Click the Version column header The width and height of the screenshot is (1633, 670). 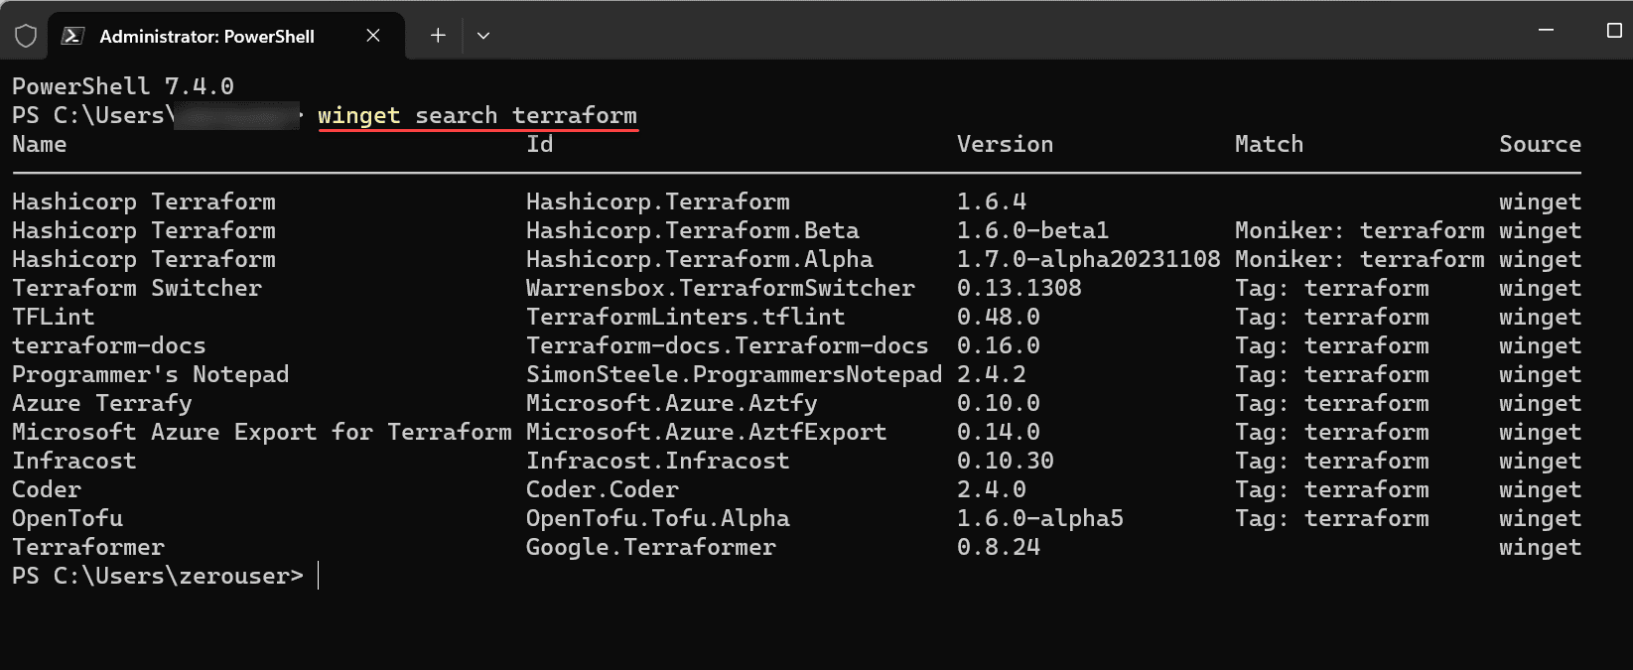(x=1005, y=144)
